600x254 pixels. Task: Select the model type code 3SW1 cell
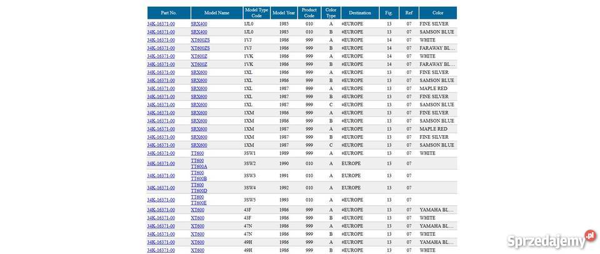pos(249,153)
